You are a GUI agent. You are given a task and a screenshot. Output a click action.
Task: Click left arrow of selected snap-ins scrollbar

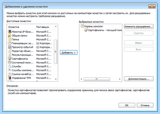coord(81,79)
